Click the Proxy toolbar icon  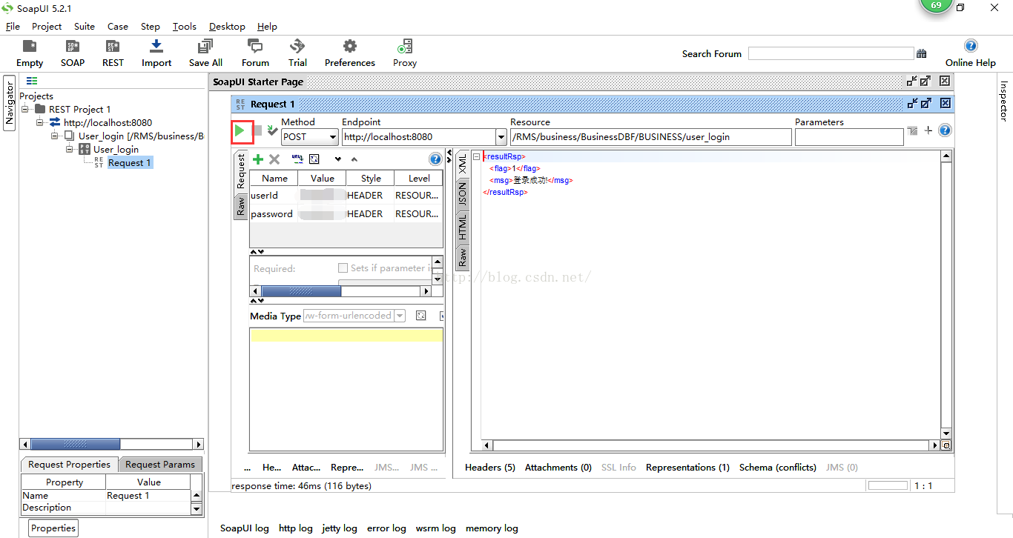coord(405,53)
